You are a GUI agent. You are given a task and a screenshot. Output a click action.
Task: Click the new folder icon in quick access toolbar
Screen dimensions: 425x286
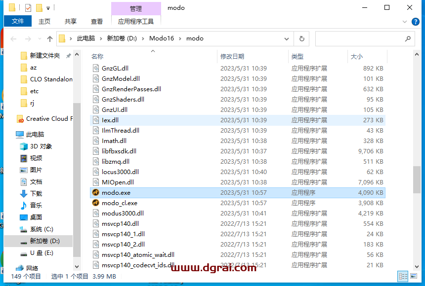coord(40,8)
